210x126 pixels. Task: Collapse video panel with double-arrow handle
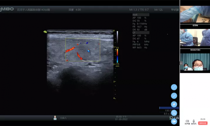tap(181, 63)
